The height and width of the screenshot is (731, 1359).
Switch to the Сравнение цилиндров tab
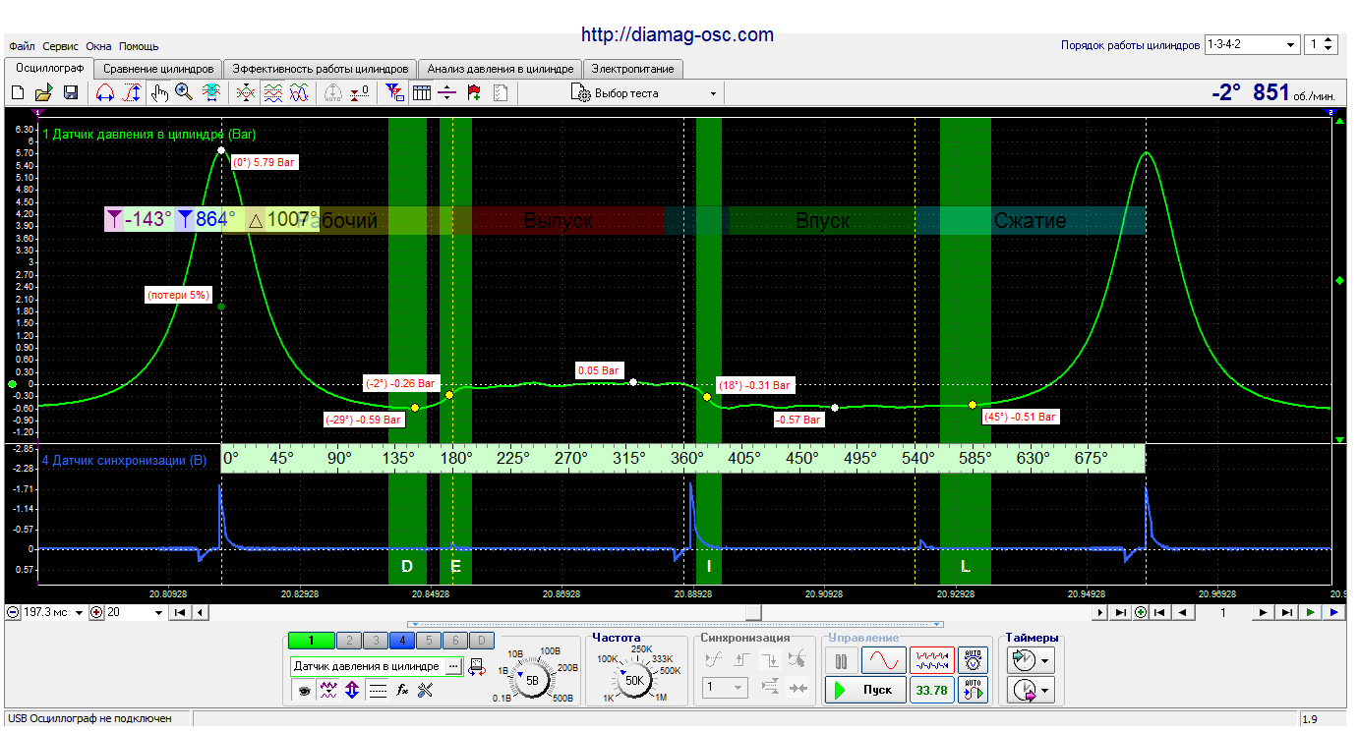[x=158, y=70]
